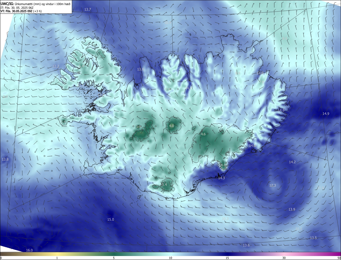The height and width of the screenshot is (260, 341).
Task: Click the 4.8 value label on the map
Action: [223, 165]
